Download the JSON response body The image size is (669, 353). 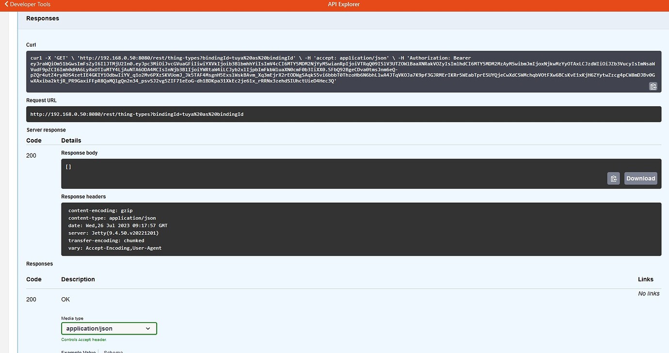[x=640, y=178]
